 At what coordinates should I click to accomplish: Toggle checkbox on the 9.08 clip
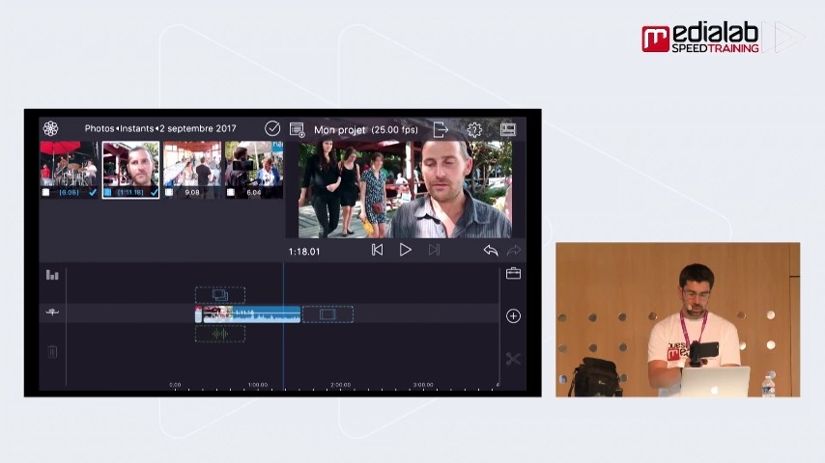[169, 193]
